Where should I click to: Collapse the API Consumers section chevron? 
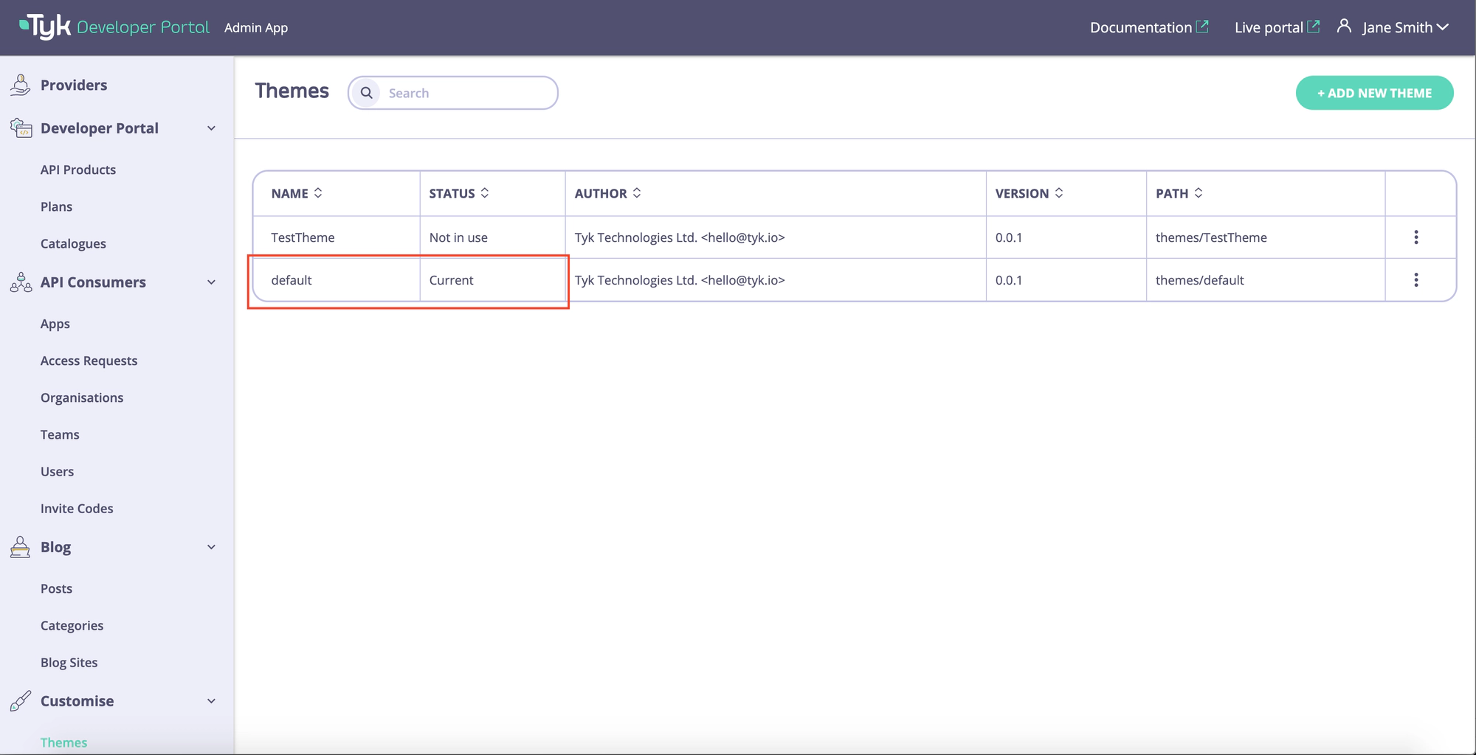(x=211, y=282)
